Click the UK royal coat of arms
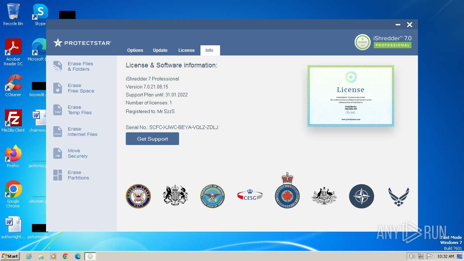The height and width of the screenshot is (261, 464). pyautogui.click(x=175, y=196)
